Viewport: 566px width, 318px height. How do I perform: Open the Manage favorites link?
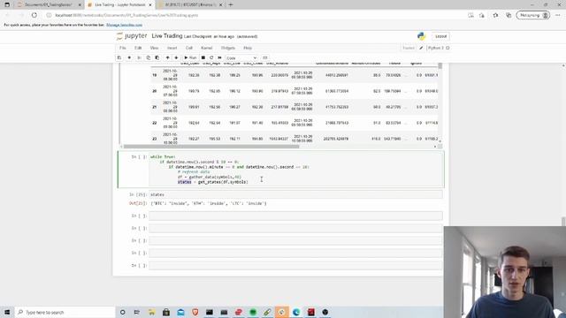coord(124,25)
